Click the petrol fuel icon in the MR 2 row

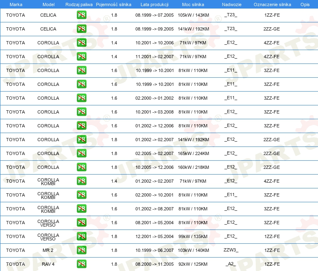[81, 250]
